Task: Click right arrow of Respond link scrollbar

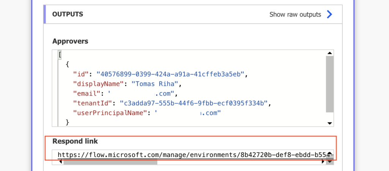Action: (x=323, y=162)
